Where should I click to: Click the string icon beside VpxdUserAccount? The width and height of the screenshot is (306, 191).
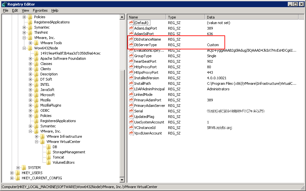[x=131, y=133]
